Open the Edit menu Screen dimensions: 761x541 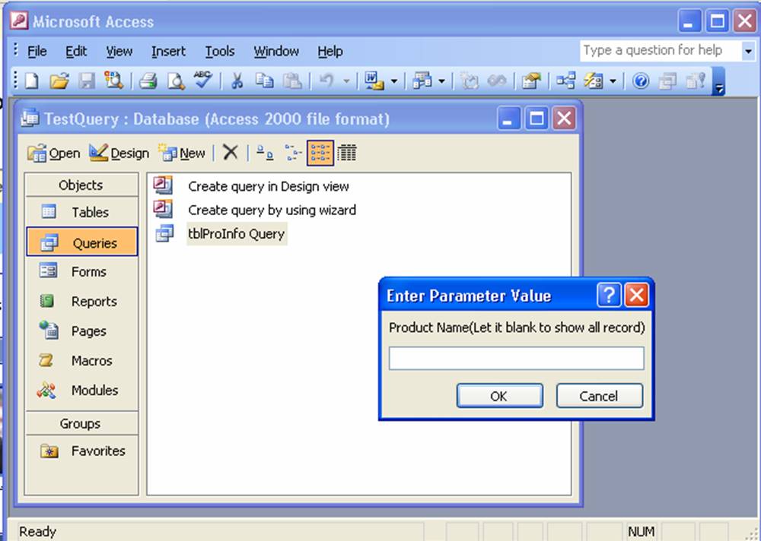76,51
